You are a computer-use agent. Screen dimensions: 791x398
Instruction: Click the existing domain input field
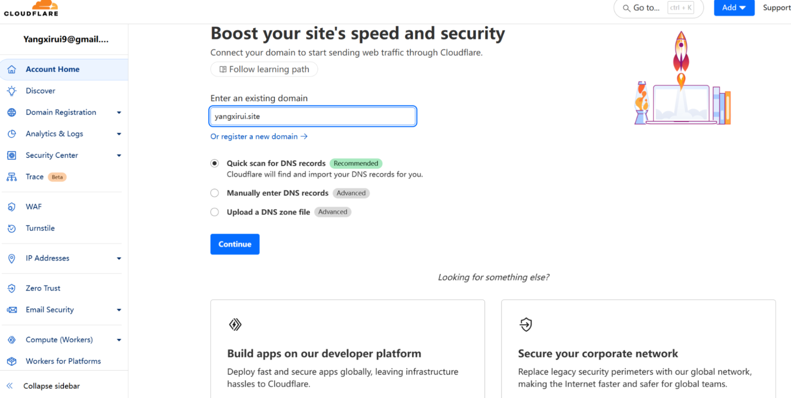pyautogui.click(x=313, y=116)
